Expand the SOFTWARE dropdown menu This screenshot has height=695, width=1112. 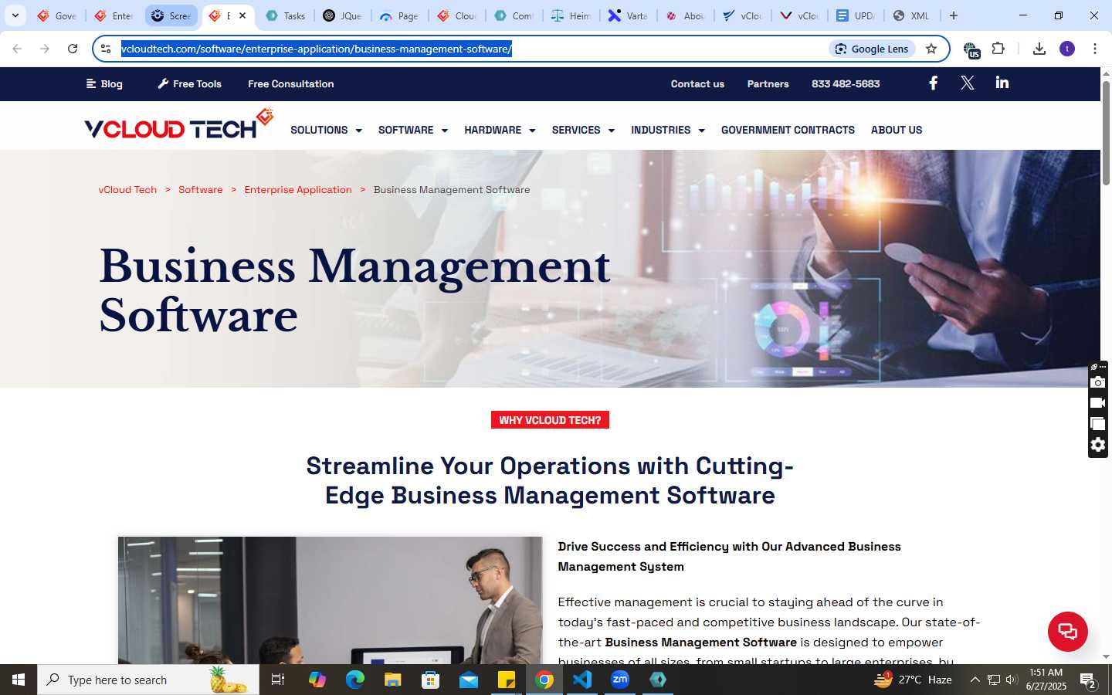(x=413, y=130)
